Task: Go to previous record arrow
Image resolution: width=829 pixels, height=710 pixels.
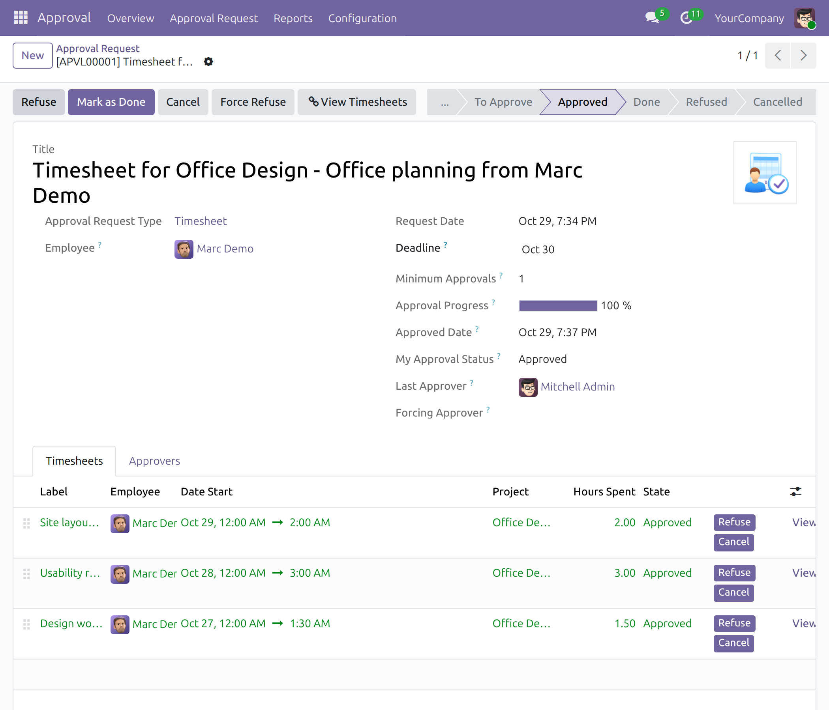Action: [x=777, y=55]
